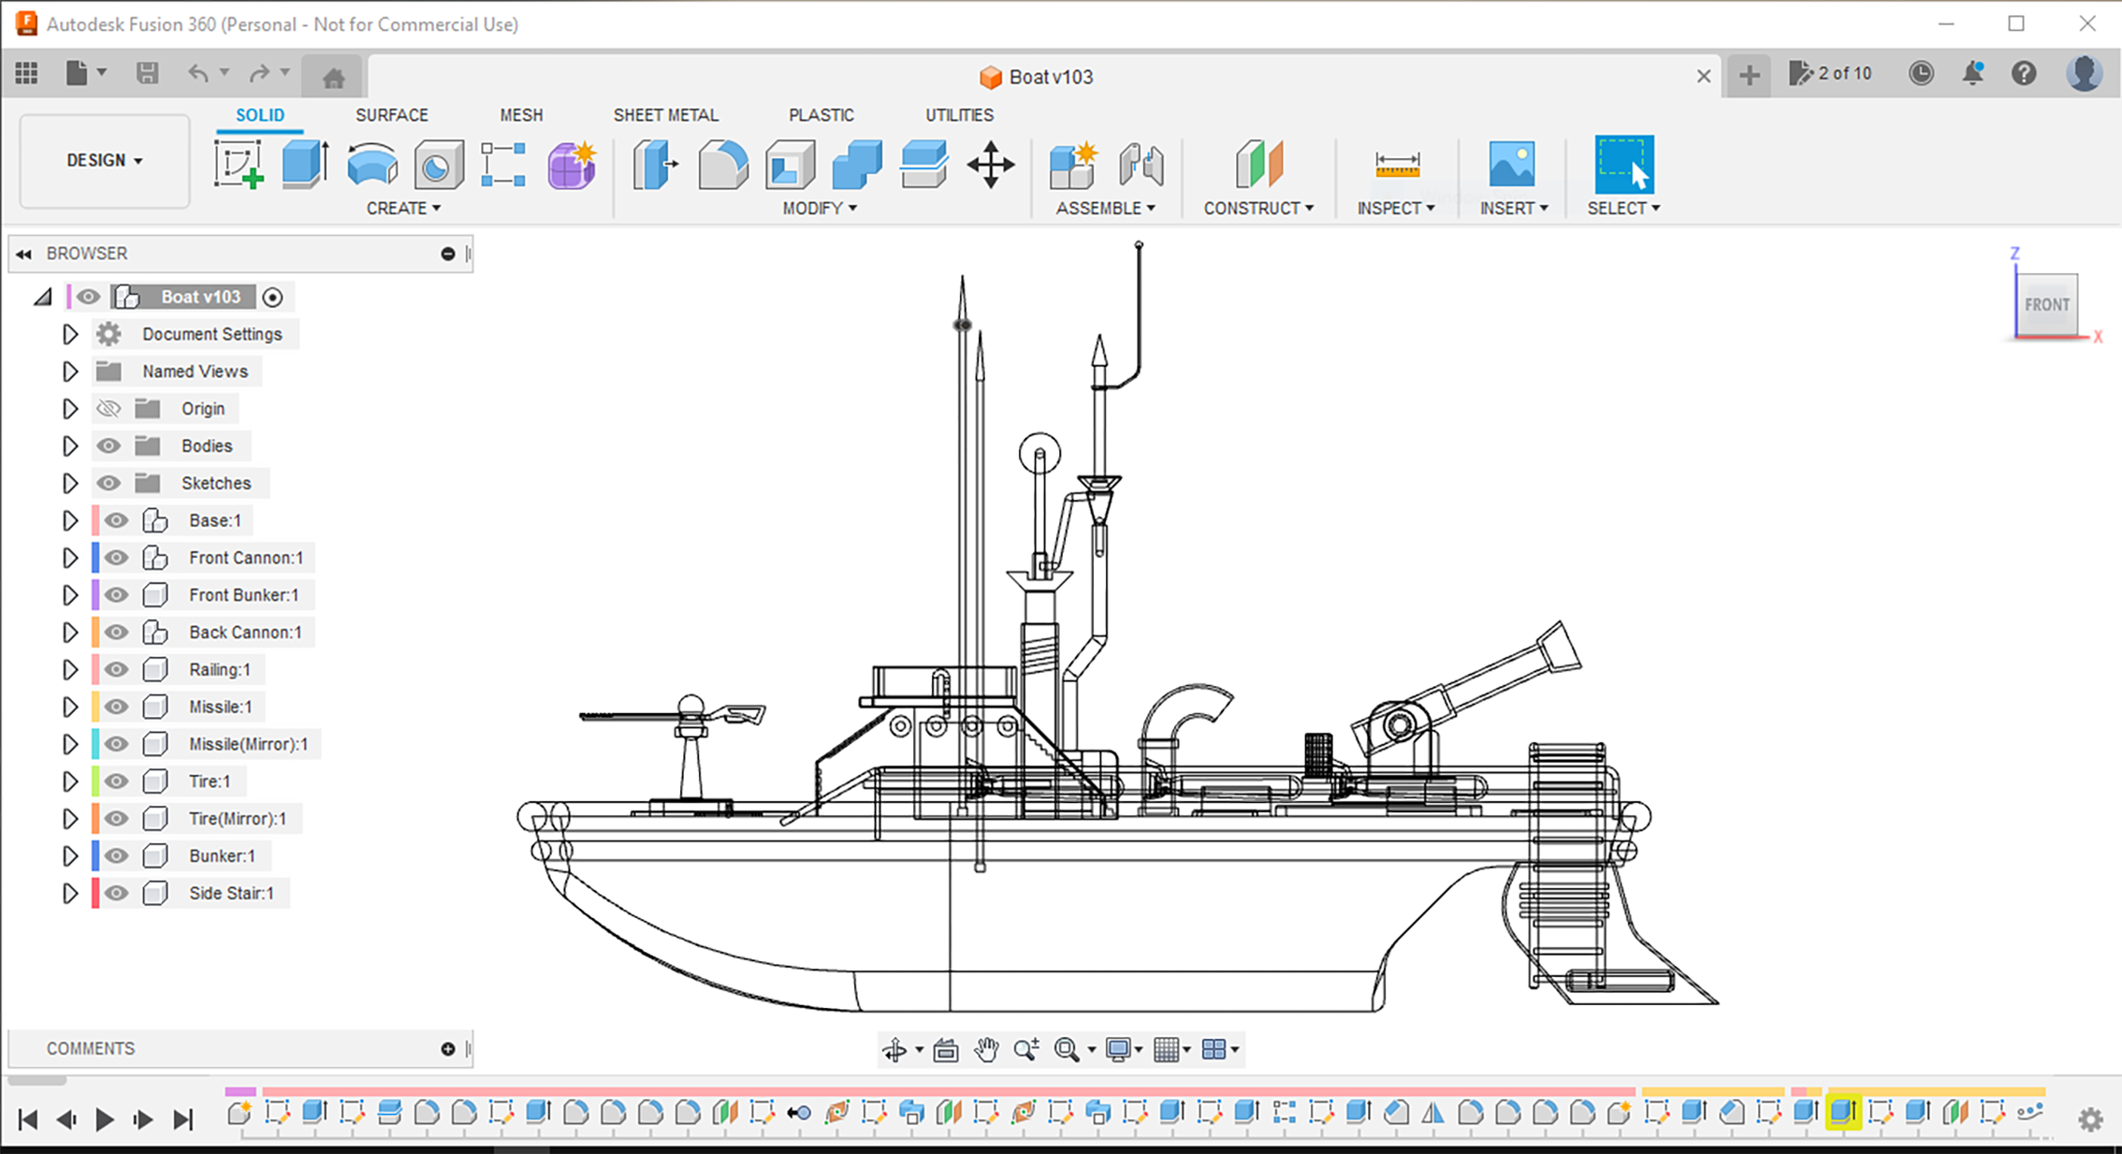Hide the Missile:1 component
The height and width of the screenshot is (1154, 2122).
116,707
